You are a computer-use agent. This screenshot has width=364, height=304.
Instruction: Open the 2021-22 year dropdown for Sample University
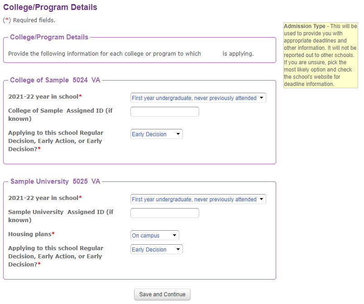[198, 199]
